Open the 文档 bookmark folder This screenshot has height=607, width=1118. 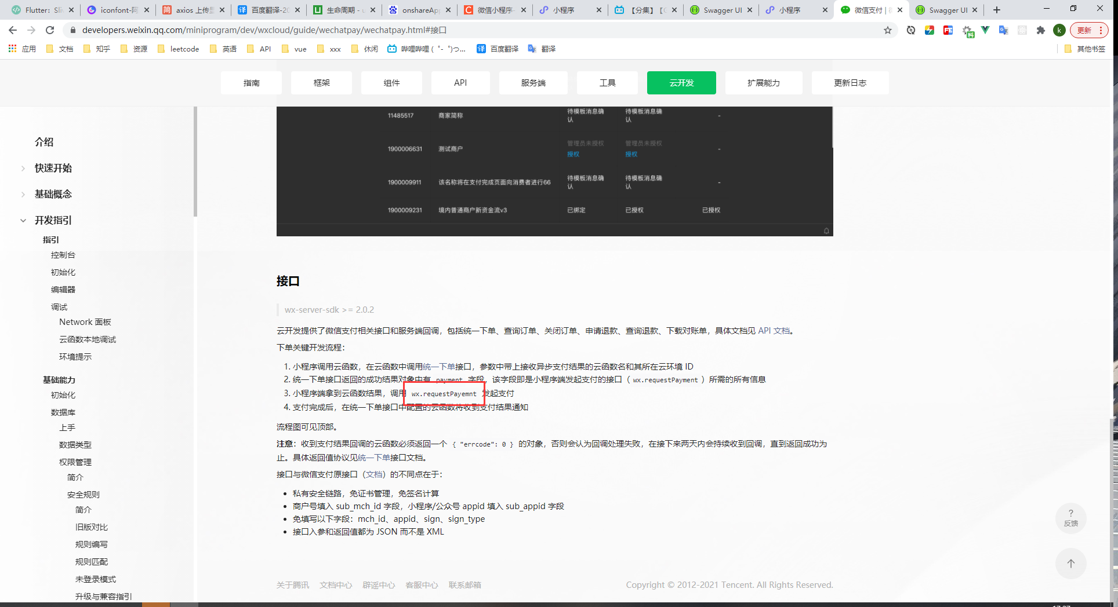[60, 49]
